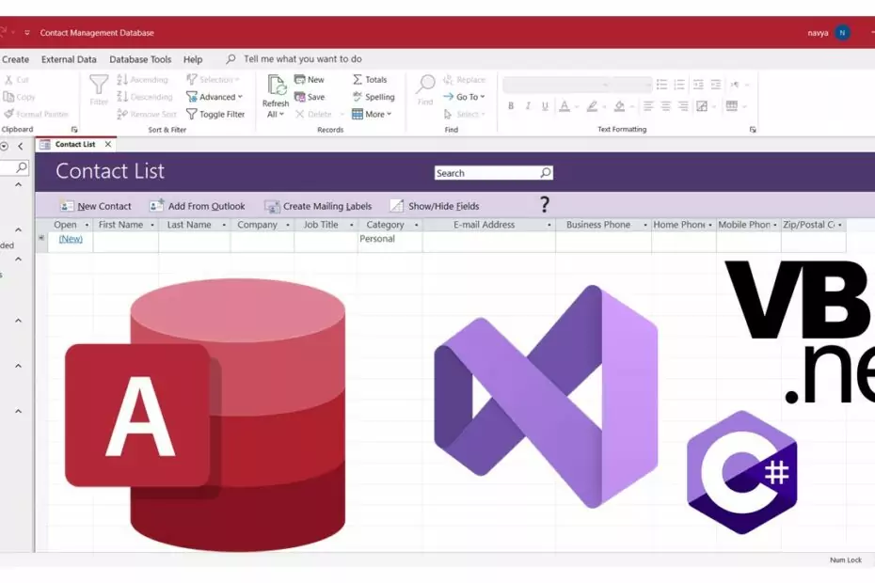Open the Selection filter dropdown
The width and height of the screenshot is (875, 583).
pos(213,80)
